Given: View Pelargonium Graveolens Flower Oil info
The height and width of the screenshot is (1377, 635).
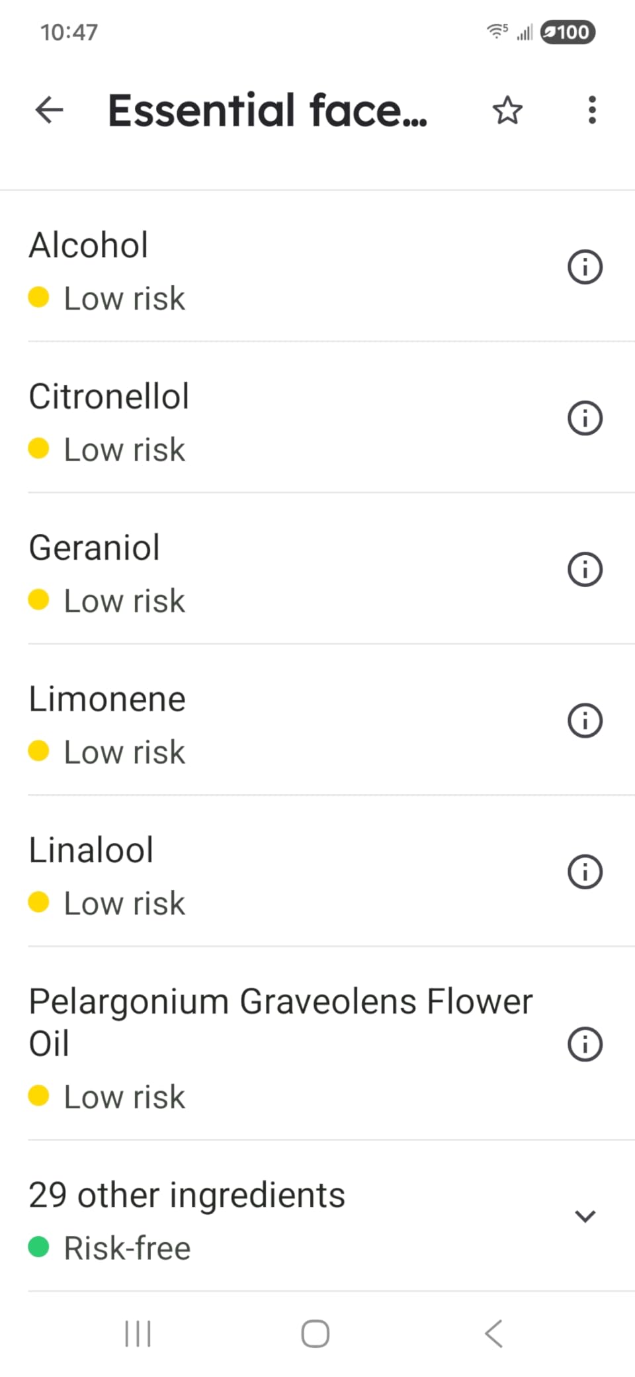Looking at the screenshot, I should coord(585,1044).
